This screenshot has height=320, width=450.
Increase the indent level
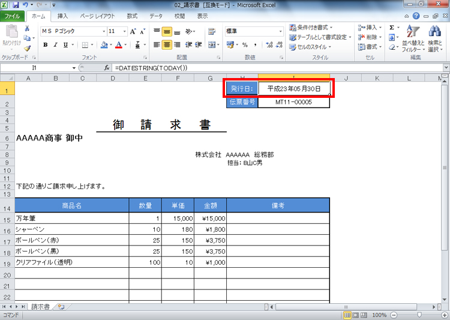point(199,45)
